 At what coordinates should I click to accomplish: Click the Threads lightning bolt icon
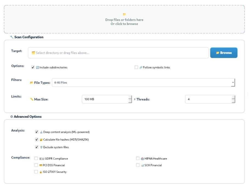(x=134, y=99)
